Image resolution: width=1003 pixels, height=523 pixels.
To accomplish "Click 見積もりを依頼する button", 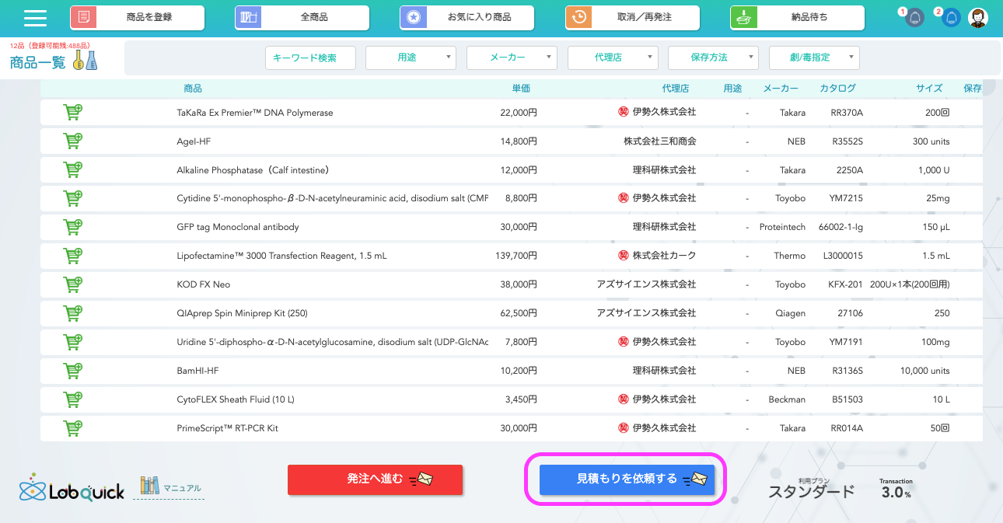I will click(x=627, y=479).
